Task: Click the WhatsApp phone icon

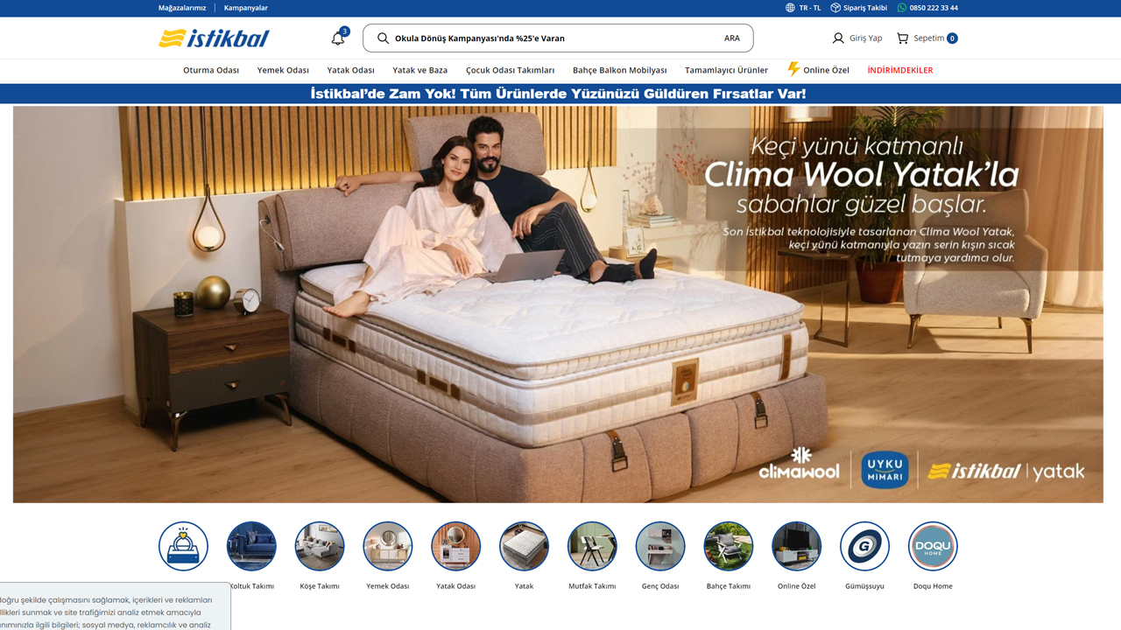Action: (x=902, y=8)
